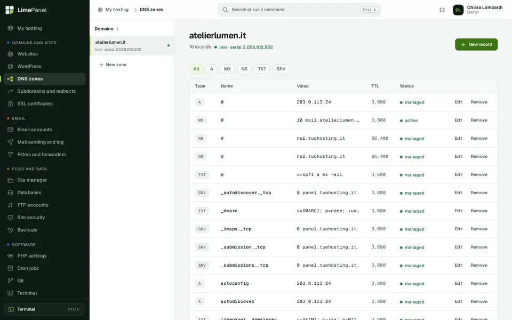The image size is (512, 320).
Task: Click the active status of MX record
Action: point(409,121)
